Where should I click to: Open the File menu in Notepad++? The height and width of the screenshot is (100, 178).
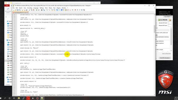coord(14,8)
